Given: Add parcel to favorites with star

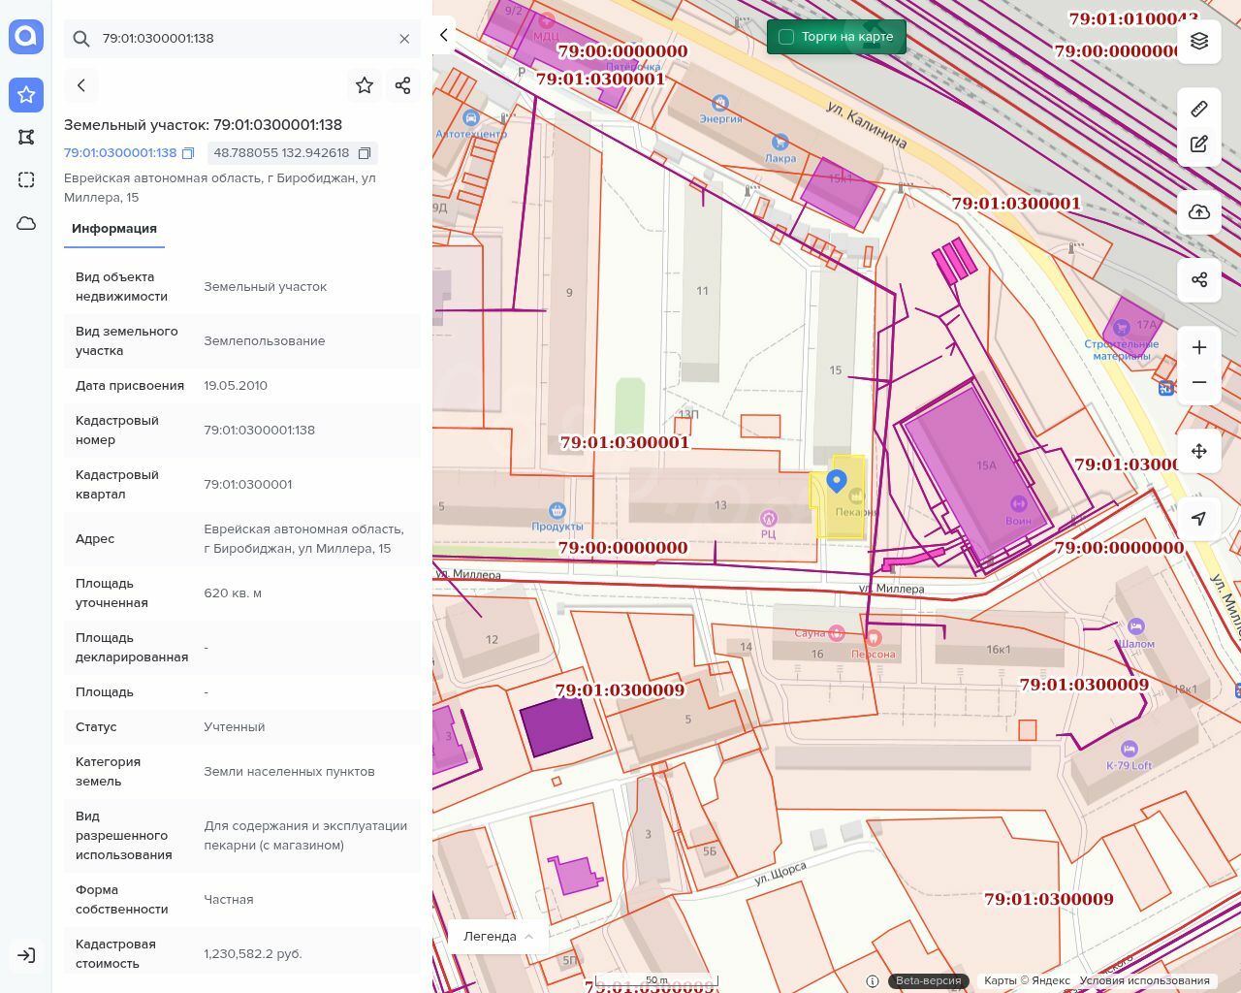Looking at the screenshot, I should 365,85.
